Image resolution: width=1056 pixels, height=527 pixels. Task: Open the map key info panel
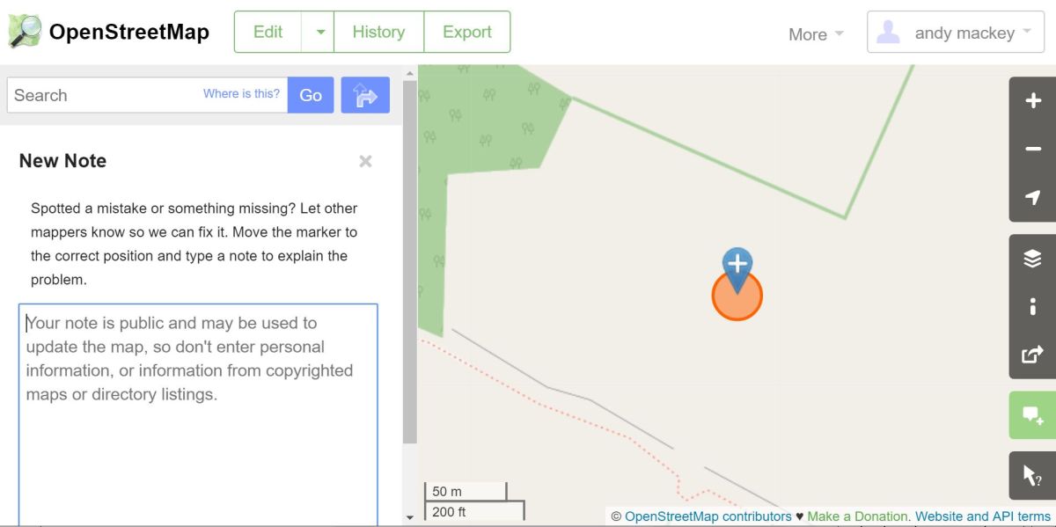(x=1032, y=307)
